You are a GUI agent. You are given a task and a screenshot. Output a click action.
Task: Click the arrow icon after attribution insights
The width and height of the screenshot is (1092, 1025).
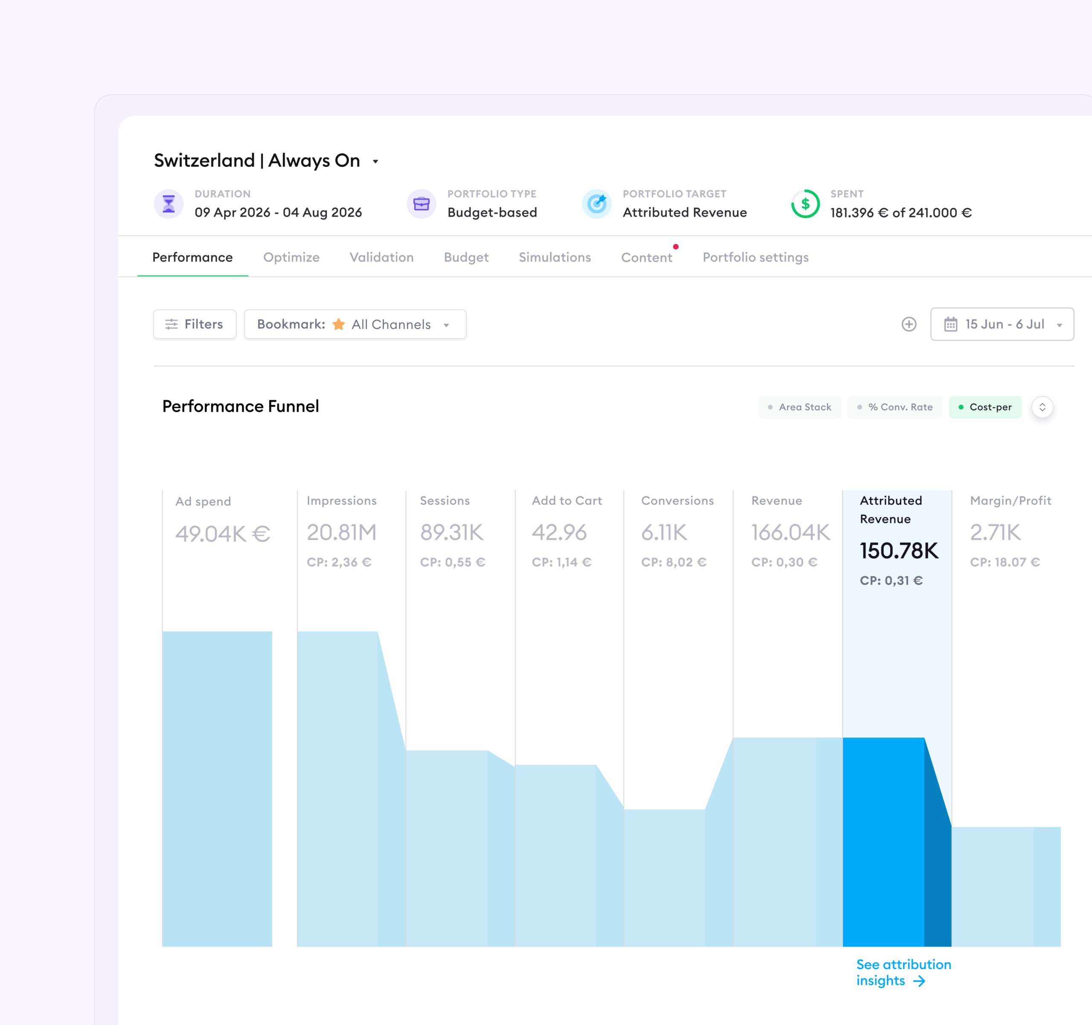click(919, 981)
